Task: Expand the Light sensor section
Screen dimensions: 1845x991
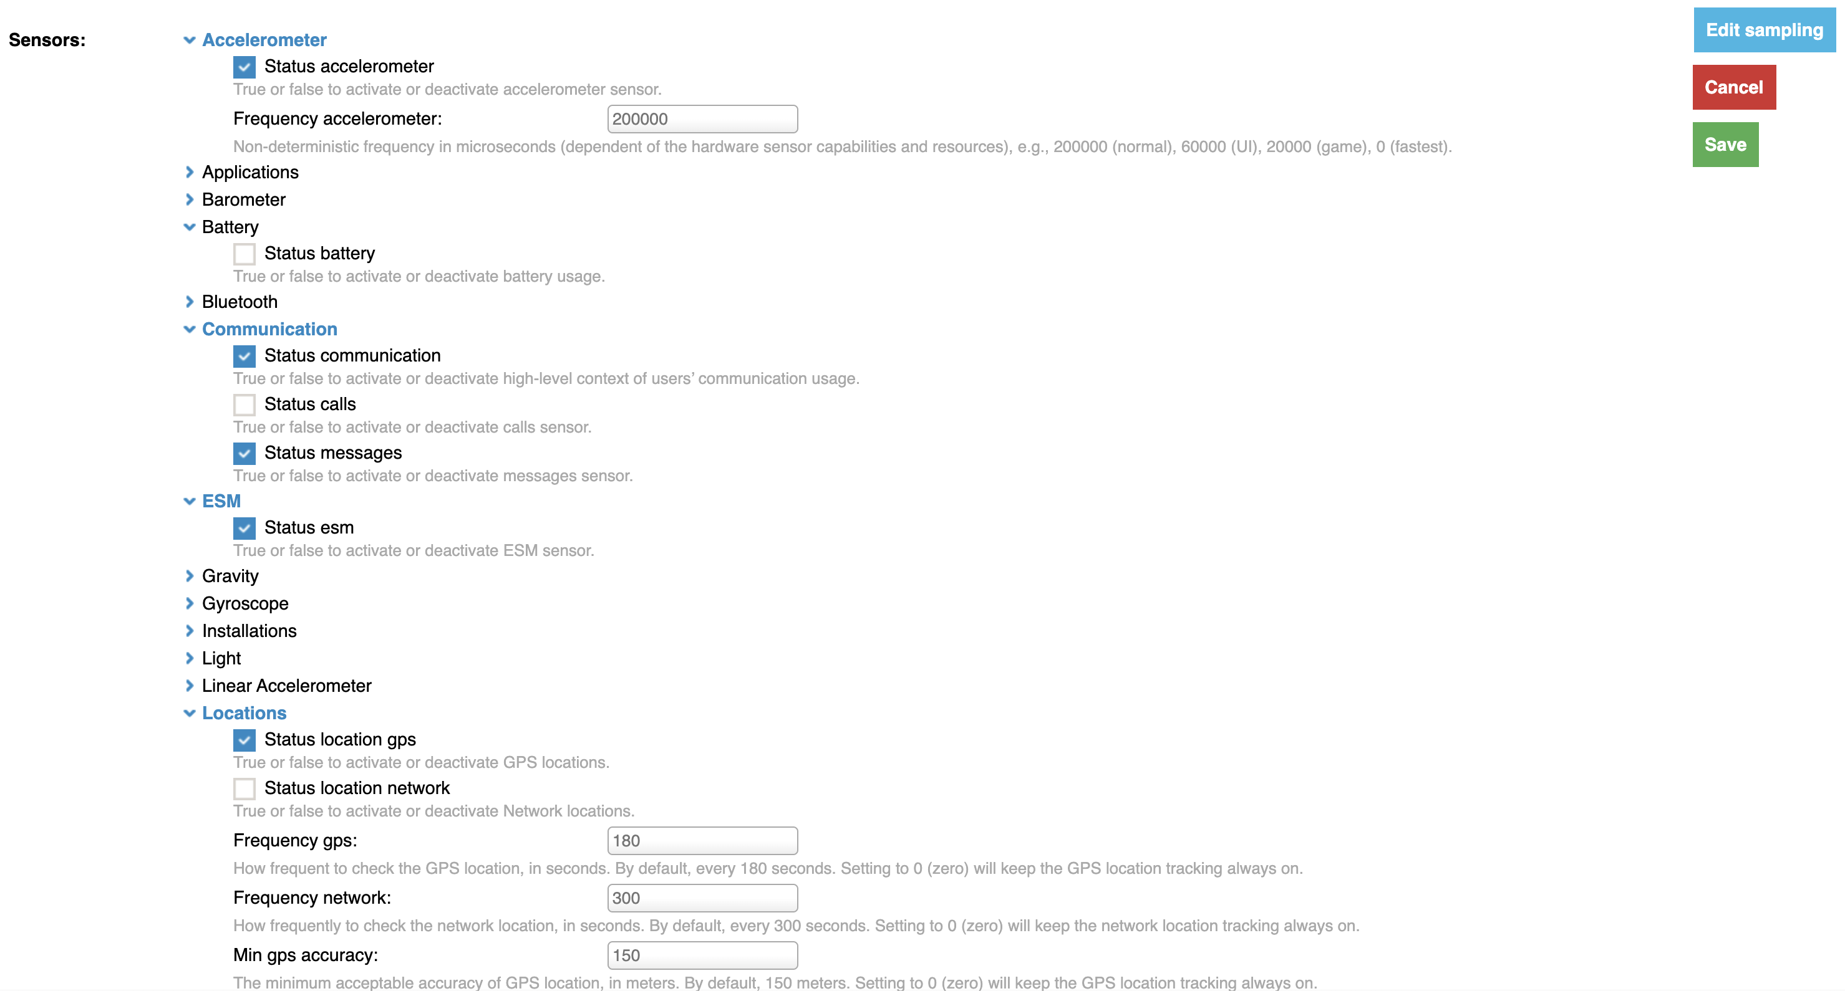Action: (190, 658)
